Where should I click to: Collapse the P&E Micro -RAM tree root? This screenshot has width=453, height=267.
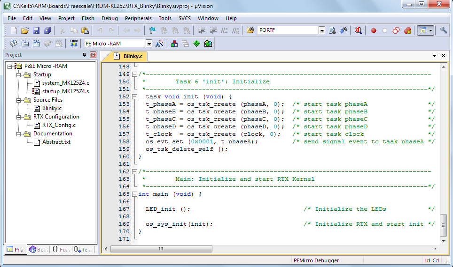[10, 66]
